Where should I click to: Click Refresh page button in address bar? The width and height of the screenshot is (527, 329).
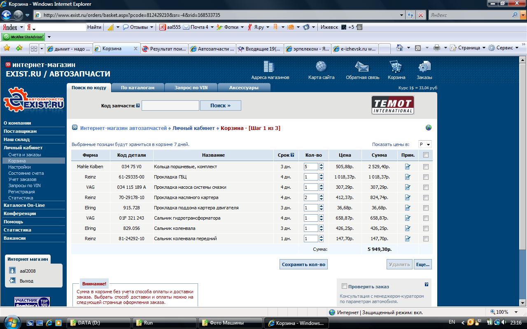point(410,15)
